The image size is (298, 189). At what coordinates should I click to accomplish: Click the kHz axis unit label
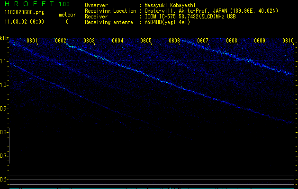[x=4, y=38]
